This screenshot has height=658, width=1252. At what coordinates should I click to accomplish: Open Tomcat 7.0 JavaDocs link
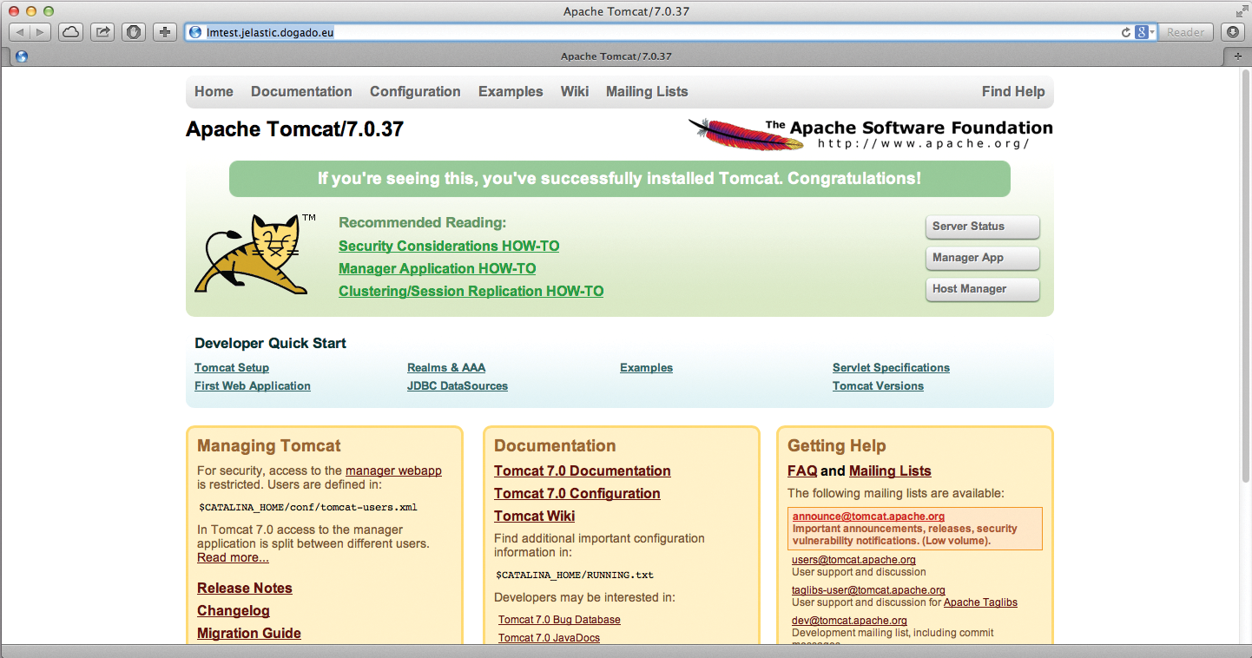click(549, 638)
